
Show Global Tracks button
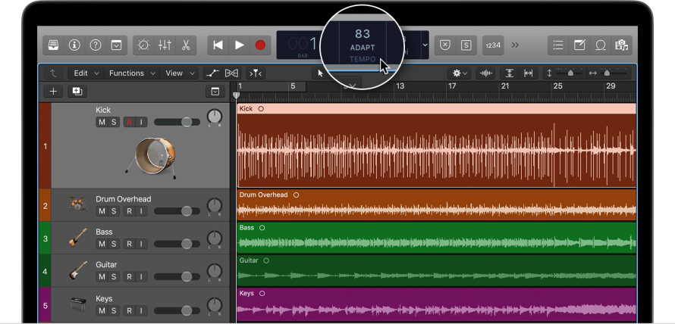(x=215, y=91)
